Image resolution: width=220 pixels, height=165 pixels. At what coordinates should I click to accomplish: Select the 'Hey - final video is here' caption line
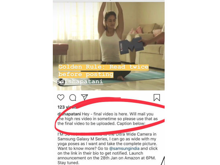(x=105, y=114)
